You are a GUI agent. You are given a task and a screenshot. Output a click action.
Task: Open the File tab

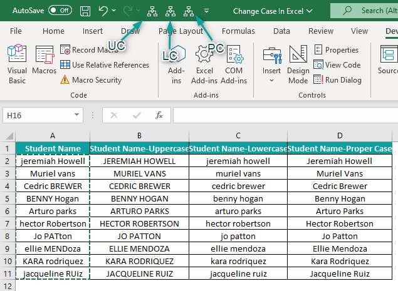(x=16, y=31)
